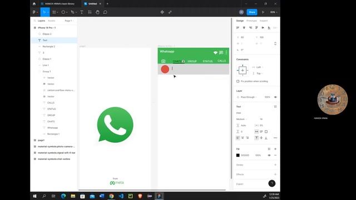The width and height of the screenshot is (356, 200).
Task: Click the black fill color swatch
Action: [x=238, y=156]
